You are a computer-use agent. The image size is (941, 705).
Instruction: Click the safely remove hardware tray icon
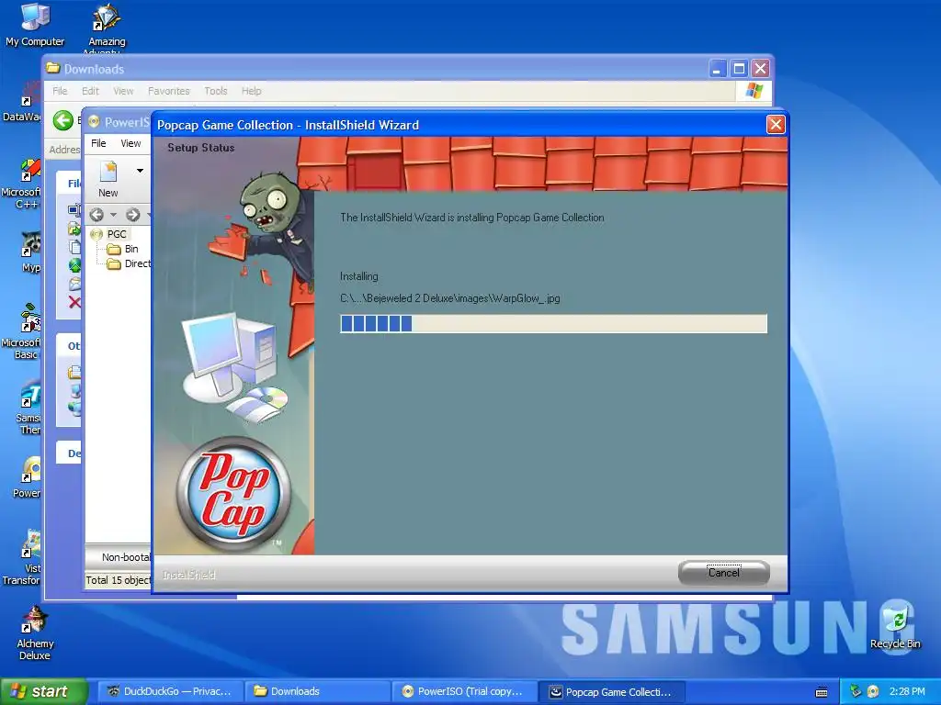tap(856, 691)
